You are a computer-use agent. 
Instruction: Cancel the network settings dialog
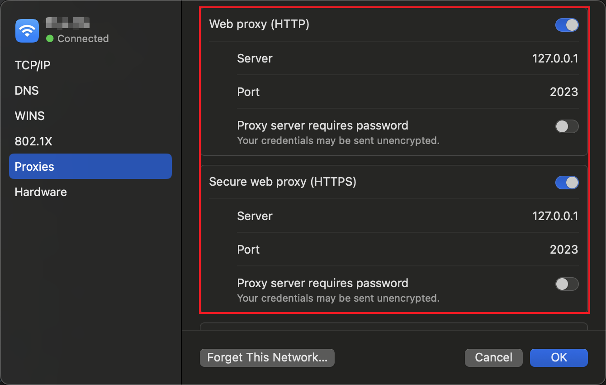click(493, 357)
